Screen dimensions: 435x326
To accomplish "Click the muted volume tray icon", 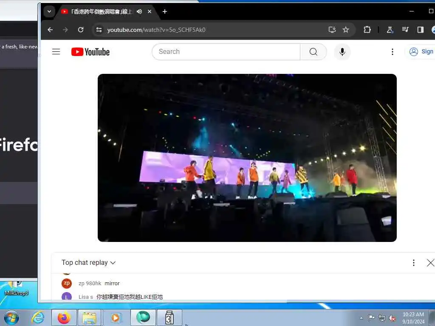I will [392, 318].
